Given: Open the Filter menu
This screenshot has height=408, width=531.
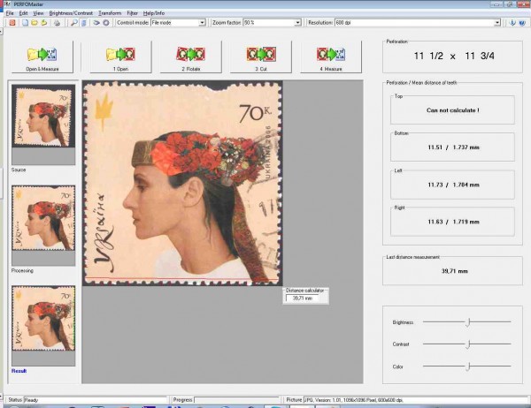Looking at the screenshot, I should point(133,13).
